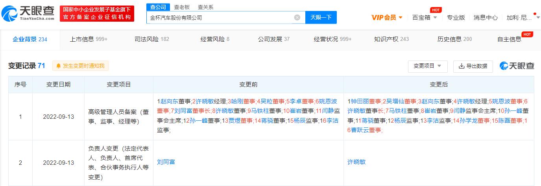Screen dimensions: 541x186
Task: Open the 上市信息 999+ tab
Action: [89, 39]
